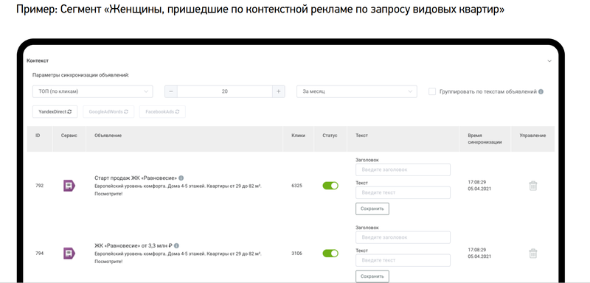Open info icon next to «ЖК «Равновесие» от 3,3 млн ₽»
Image resolution: width=590 pixels, height=283 pixels.
[x=176, y=245]
